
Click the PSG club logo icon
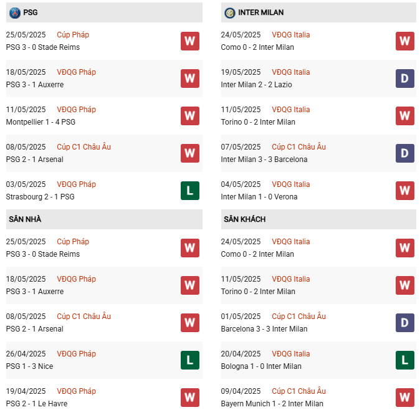click(15, 12)
